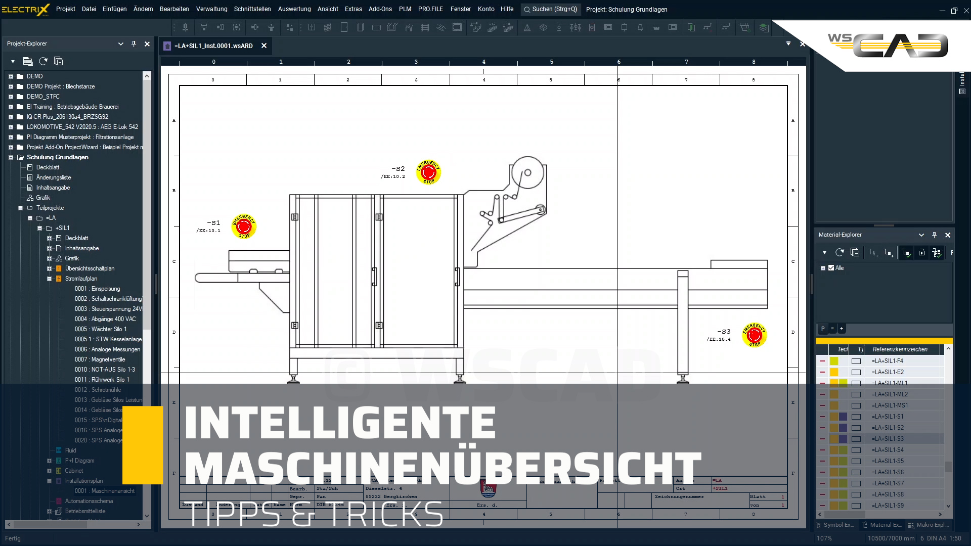The width and height of the screenshot is (971, 546).
Task: Open the Extras menu
Action: click(x=354, y=9)
